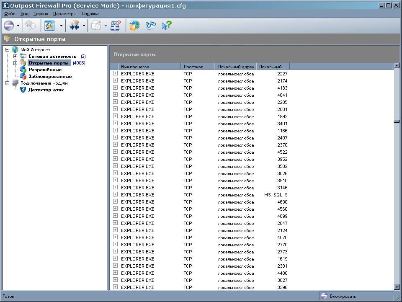Click the globe update toolbar icon
Screen dimensions: 402x302
tap(134, 26)
